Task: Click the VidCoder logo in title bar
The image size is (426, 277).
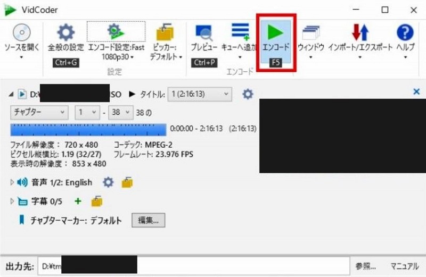Action: [10, 10]
